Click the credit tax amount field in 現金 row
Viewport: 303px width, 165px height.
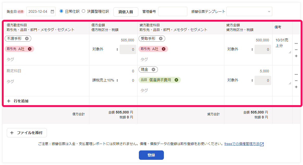tap(263, 80)
